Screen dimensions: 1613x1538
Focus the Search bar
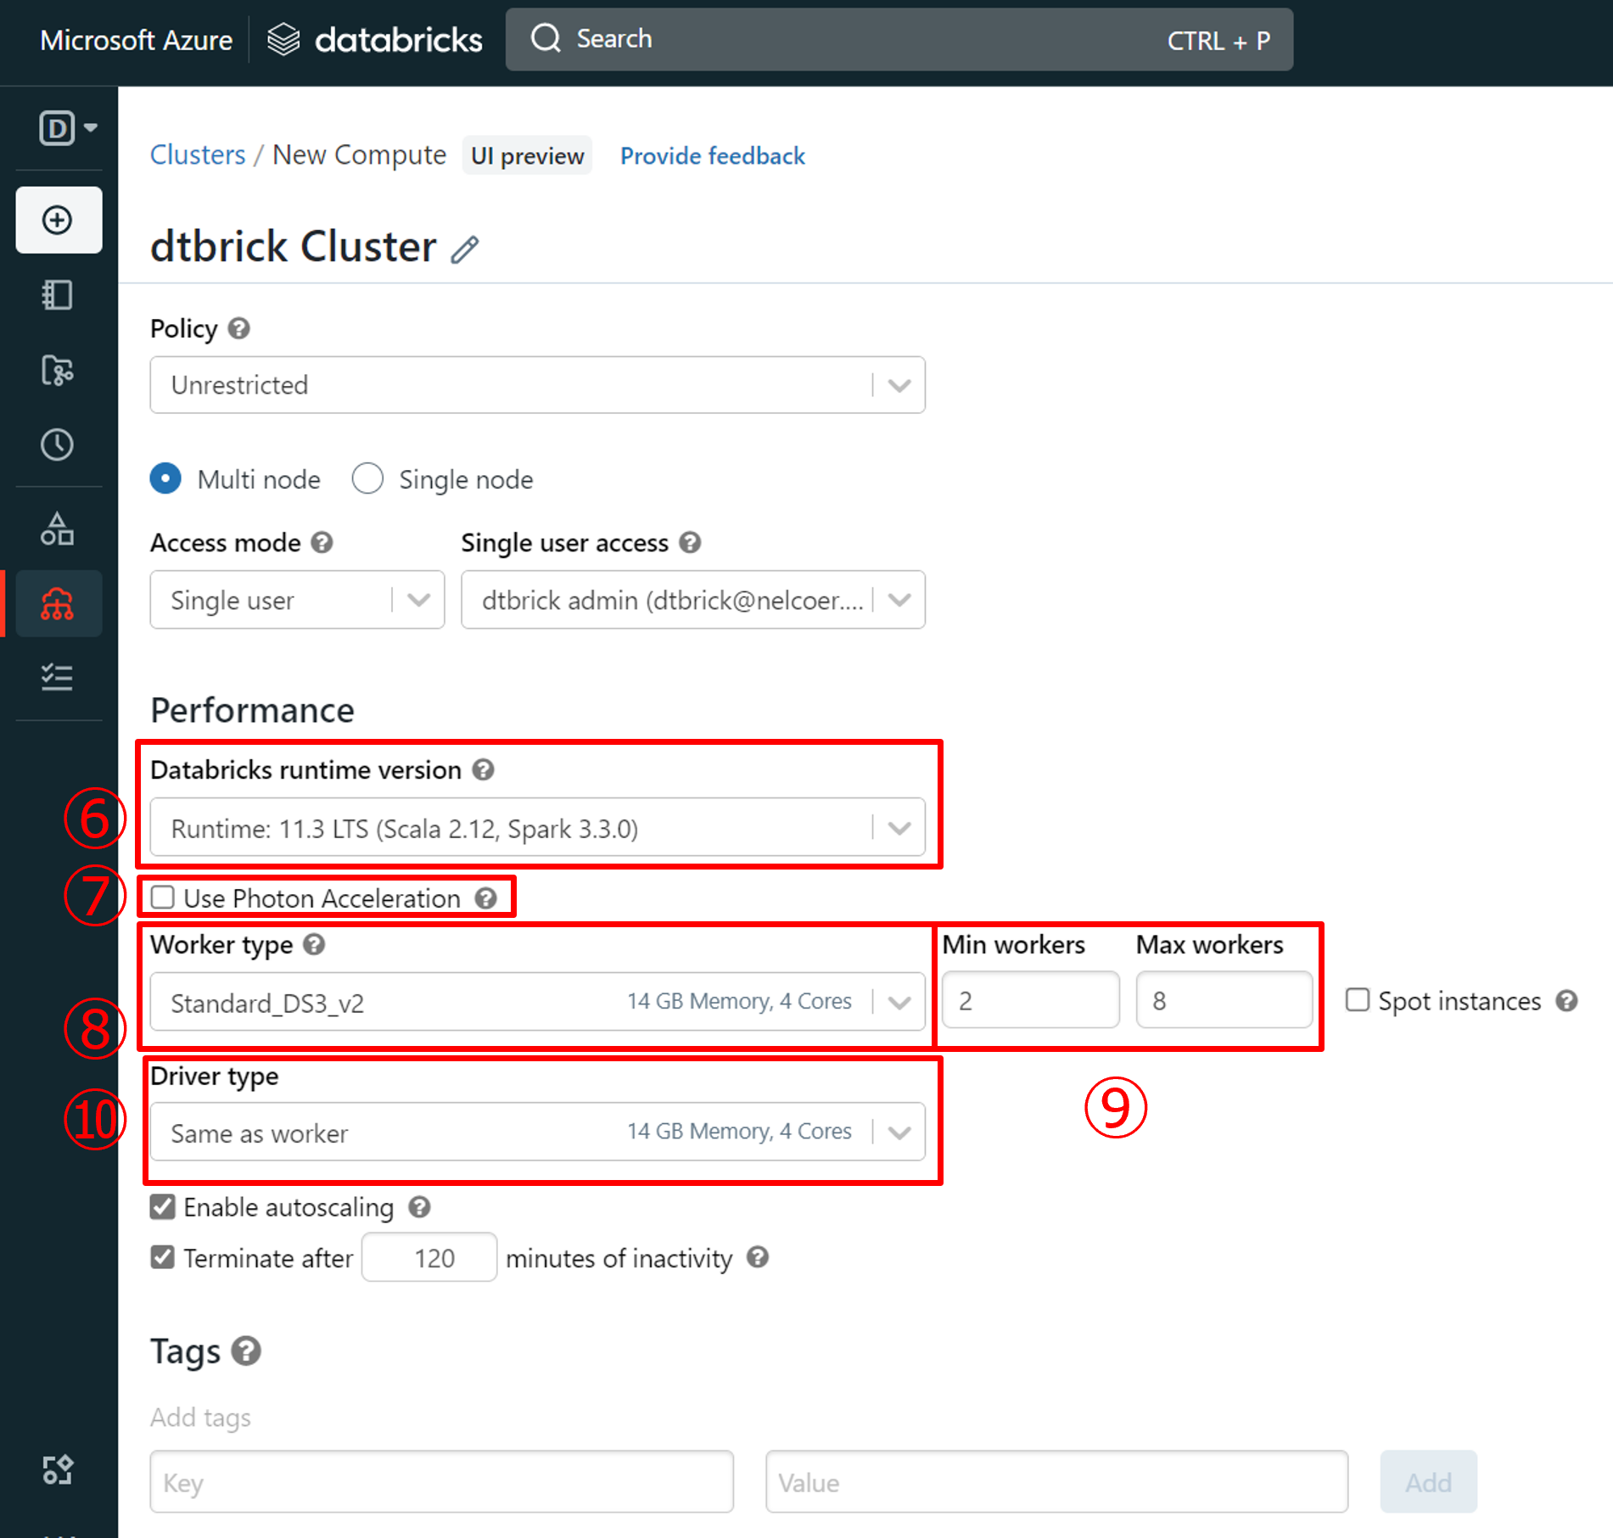pyautogui.click(x=899, y=40)
